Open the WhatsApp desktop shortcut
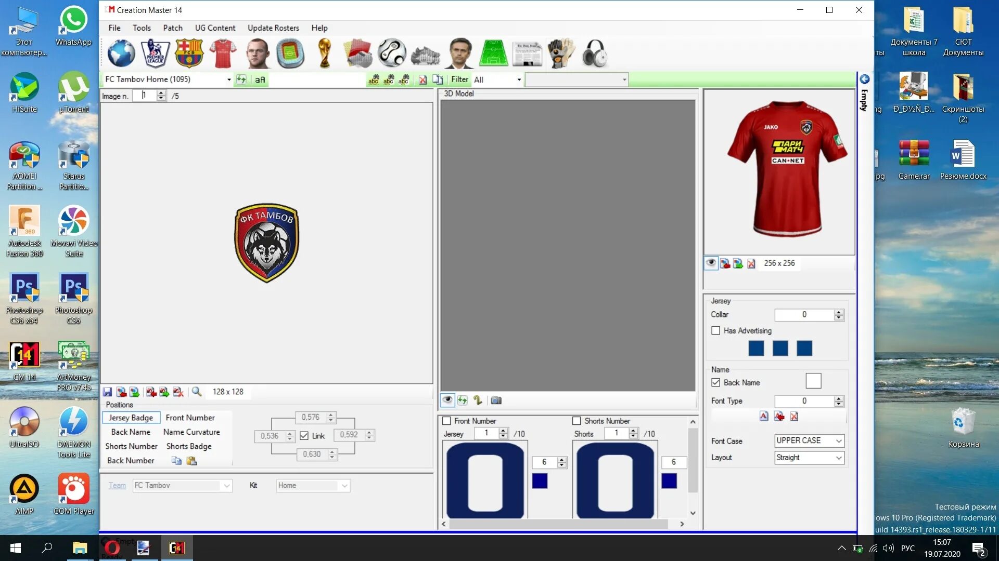 [x=73, y=26]
